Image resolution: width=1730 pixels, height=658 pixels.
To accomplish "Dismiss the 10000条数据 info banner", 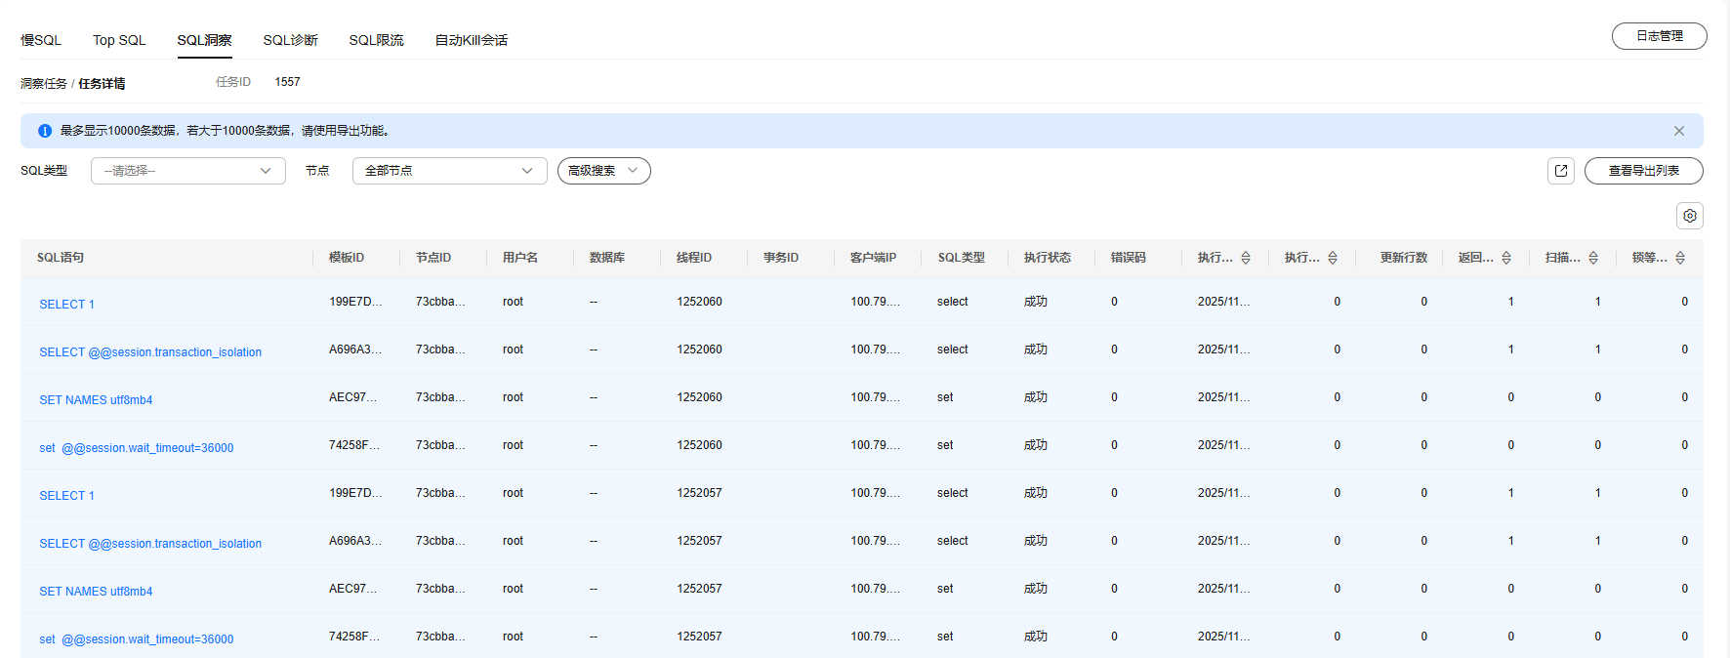I will 1678,131.
